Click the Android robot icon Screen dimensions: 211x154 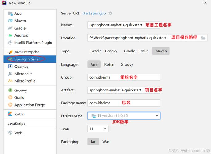point(10,35)
